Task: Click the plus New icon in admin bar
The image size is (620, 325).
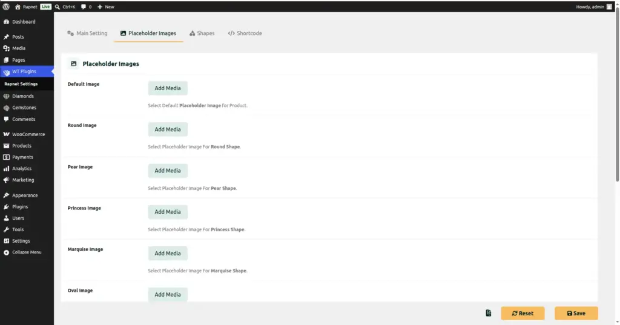Action: pyautogui.click(x=100, y=7)
